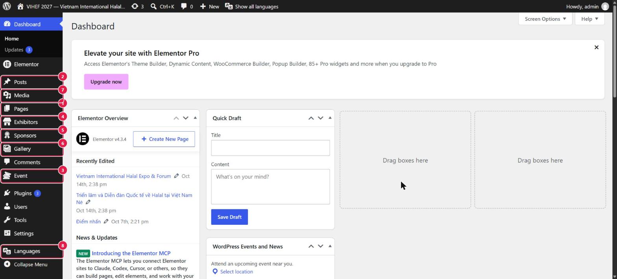The width and height of the screenshot is (617, 279).
Task: Expand the Help panel
Action: click(x=589, y=19)
